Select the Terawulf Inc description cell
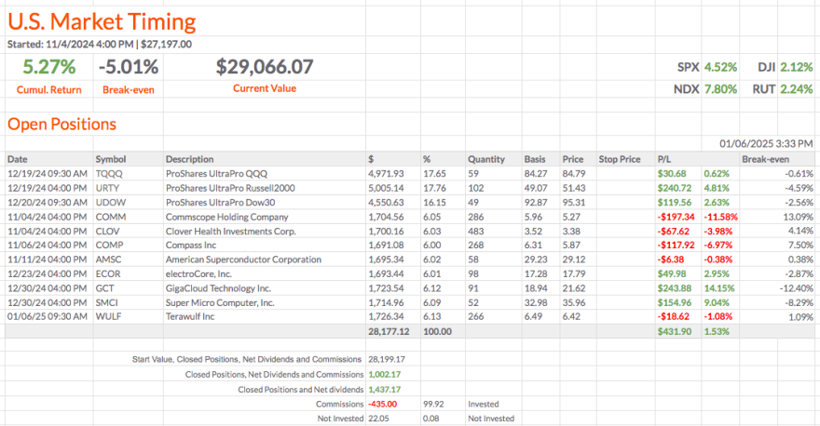The width and height of the screenshot is (820, 426). click(x=193, y=317)
